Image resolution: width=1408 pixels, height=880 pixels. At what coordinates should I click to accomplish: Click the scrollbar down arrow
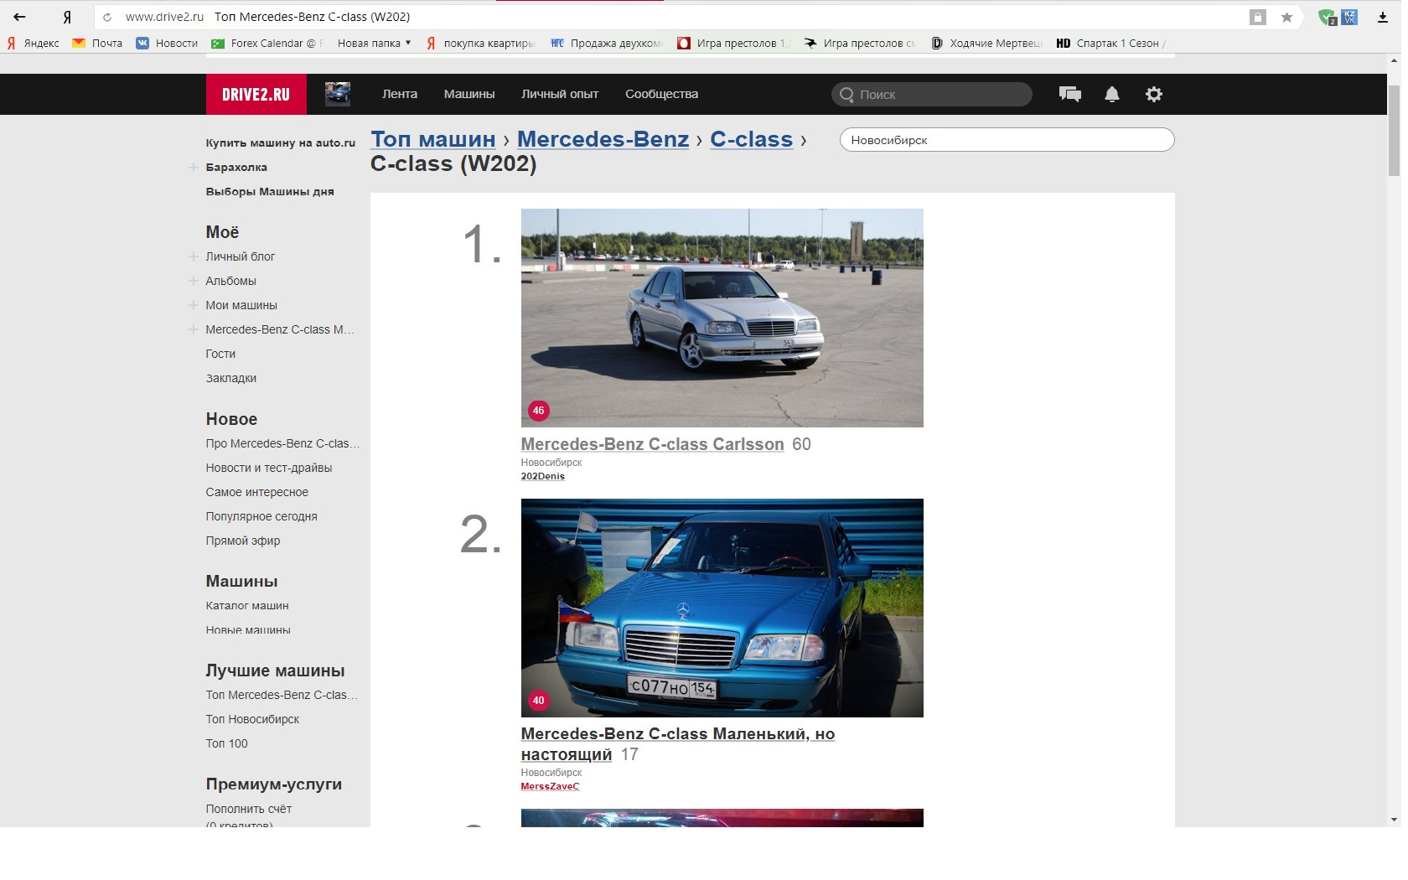pos(1394,820)
